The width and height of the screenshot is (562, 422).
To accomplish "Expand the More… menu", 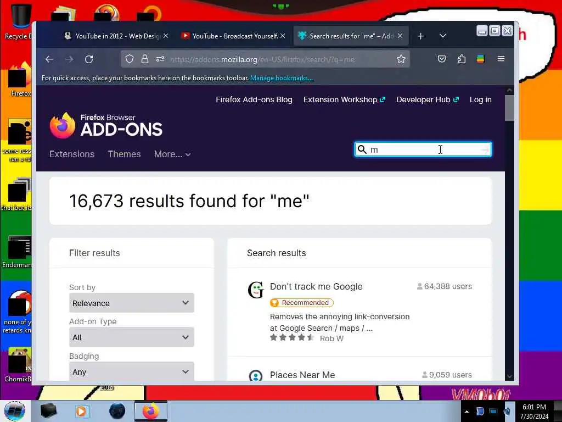I will click(172, 154).
